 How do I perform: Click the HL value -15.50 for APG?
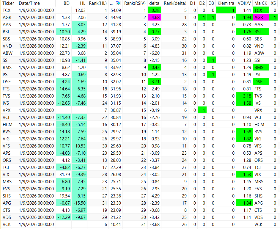[x=79, y=203]
